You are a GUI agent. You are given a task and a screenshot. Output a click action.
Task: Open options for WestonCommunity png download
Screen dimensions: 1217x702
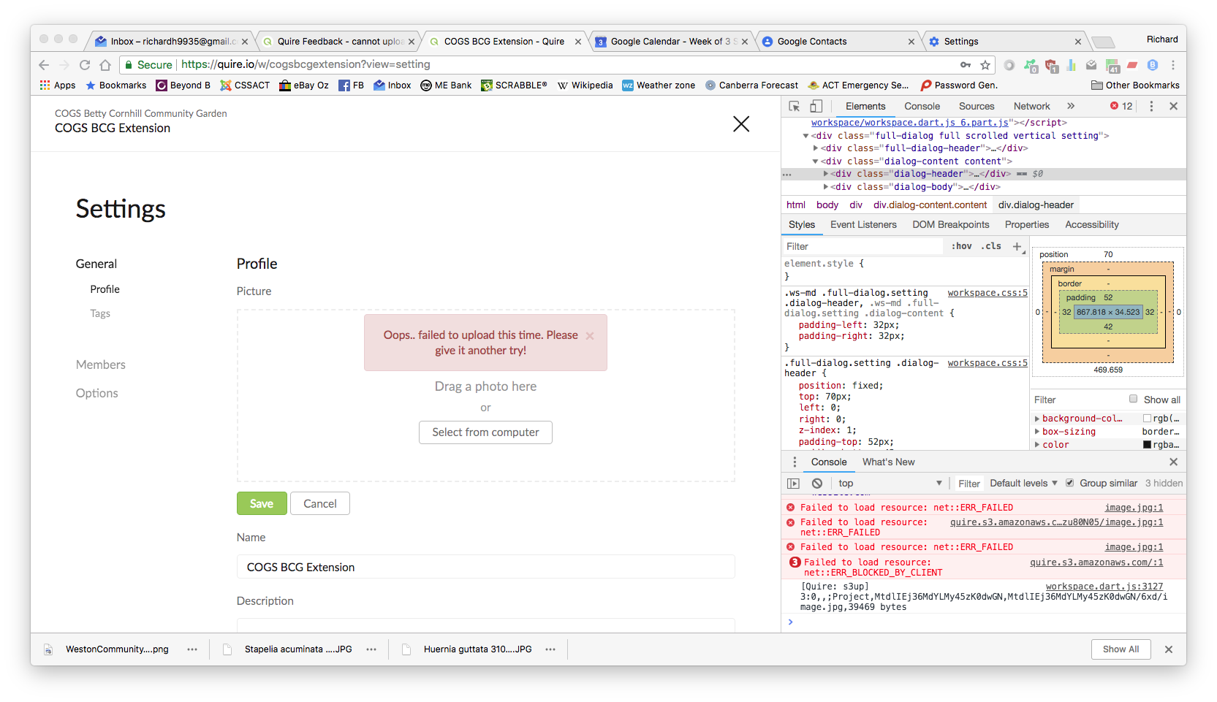(192, 649)
